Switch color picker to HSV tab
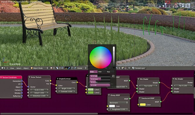This screenshot has width=195, height=115. [x=102, y=72]
